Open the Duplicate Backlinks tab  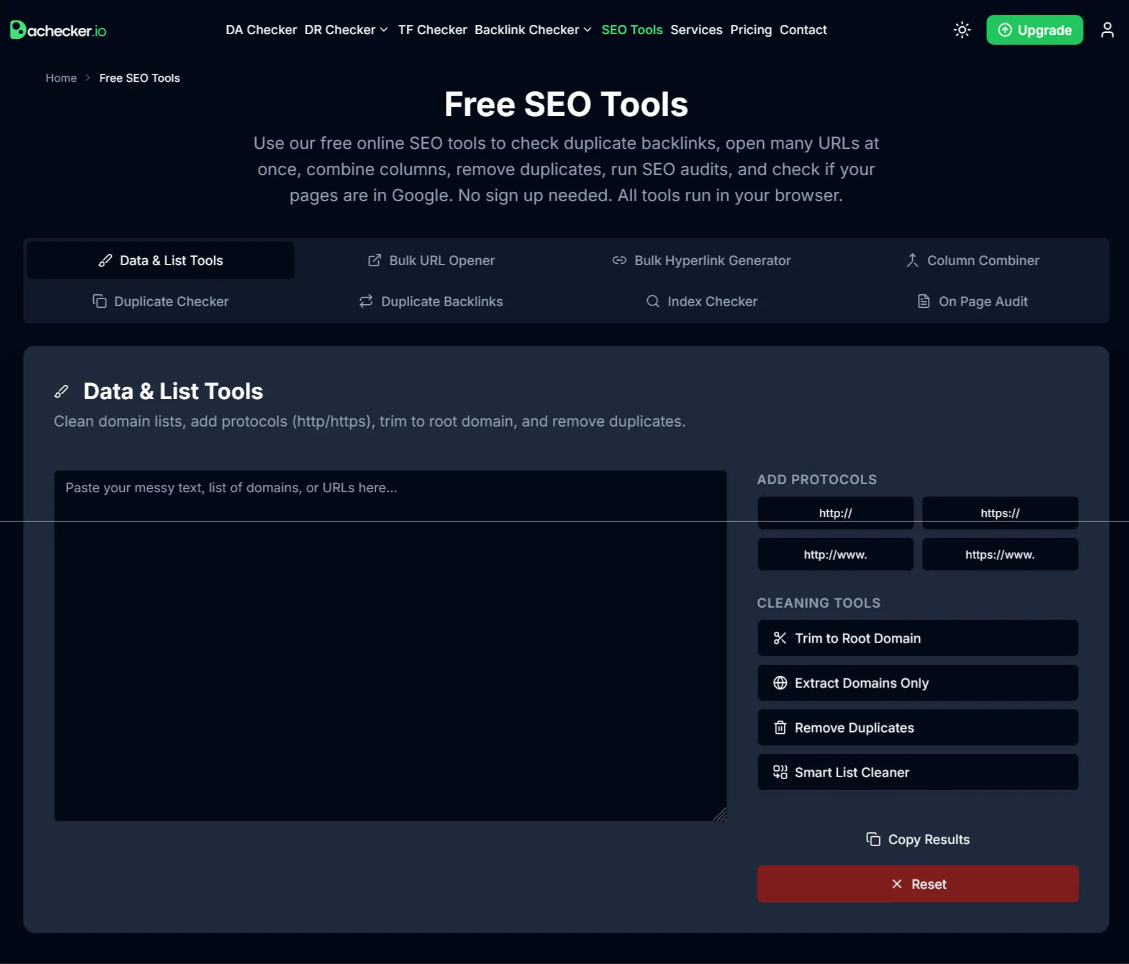click(x=431, y=301)
